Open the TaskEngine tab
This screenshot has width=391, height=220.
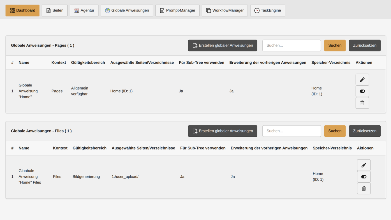(x=267, y=10)
